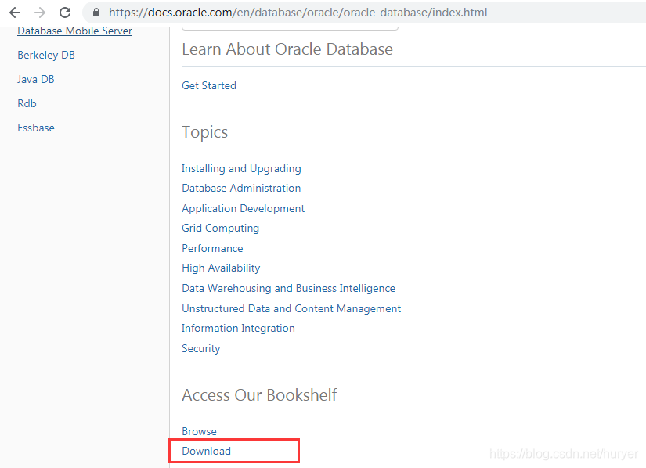Open Application Development topic
The image size is (646, 468).
point(243,209)
